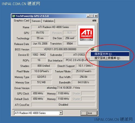Click the GPU Clock 650 MHz field

(x=38, y=93)
